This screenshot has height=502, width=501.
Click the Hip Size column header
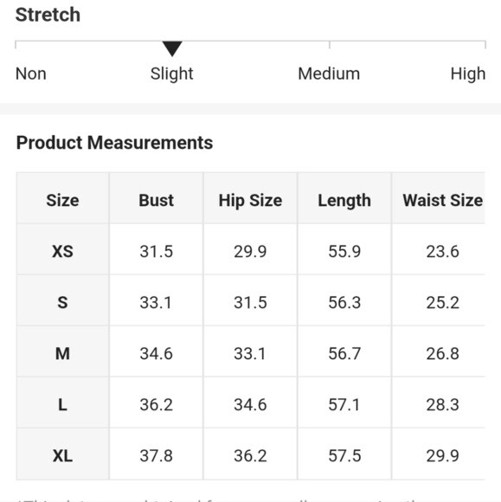click(x=250, y=201)
